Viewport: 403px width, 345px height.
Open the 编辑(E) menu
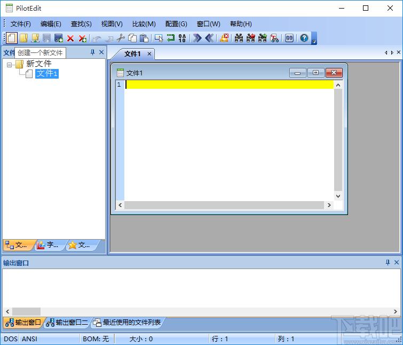(x=51, y=24)
